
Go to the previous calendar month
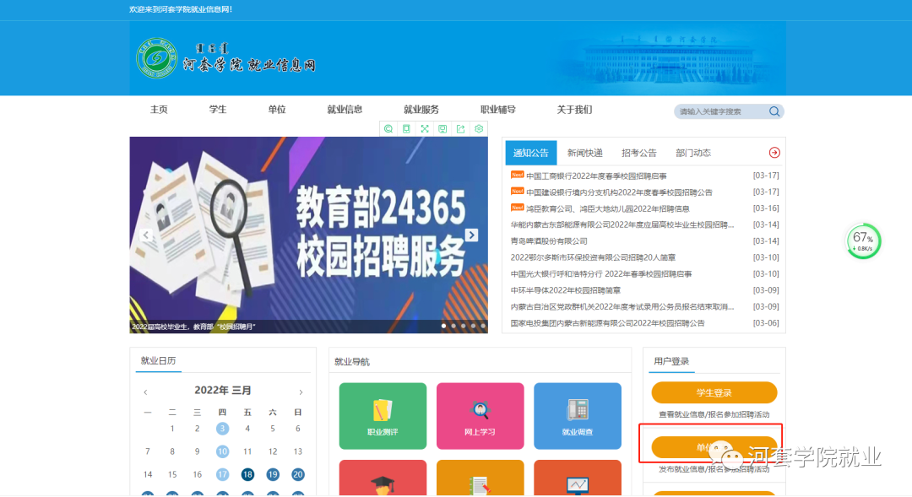tap(145, 392)
